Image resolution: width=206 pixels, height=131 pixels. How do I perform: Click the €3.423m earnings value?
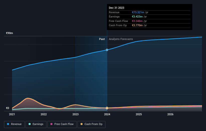[x=137, y=16]
